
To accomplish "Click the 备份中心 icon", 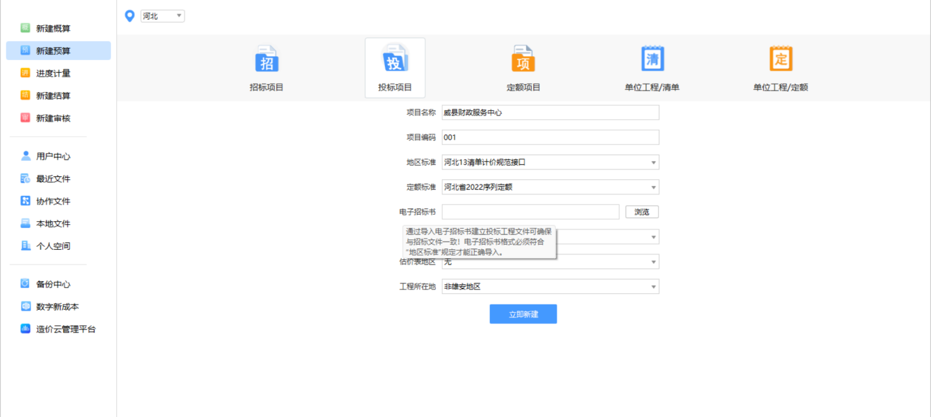I will [25, 284].
